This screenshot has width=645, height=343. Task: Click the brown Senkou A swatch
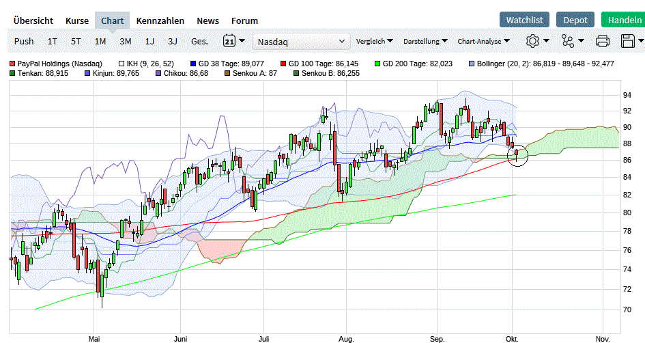click(227, 73)
